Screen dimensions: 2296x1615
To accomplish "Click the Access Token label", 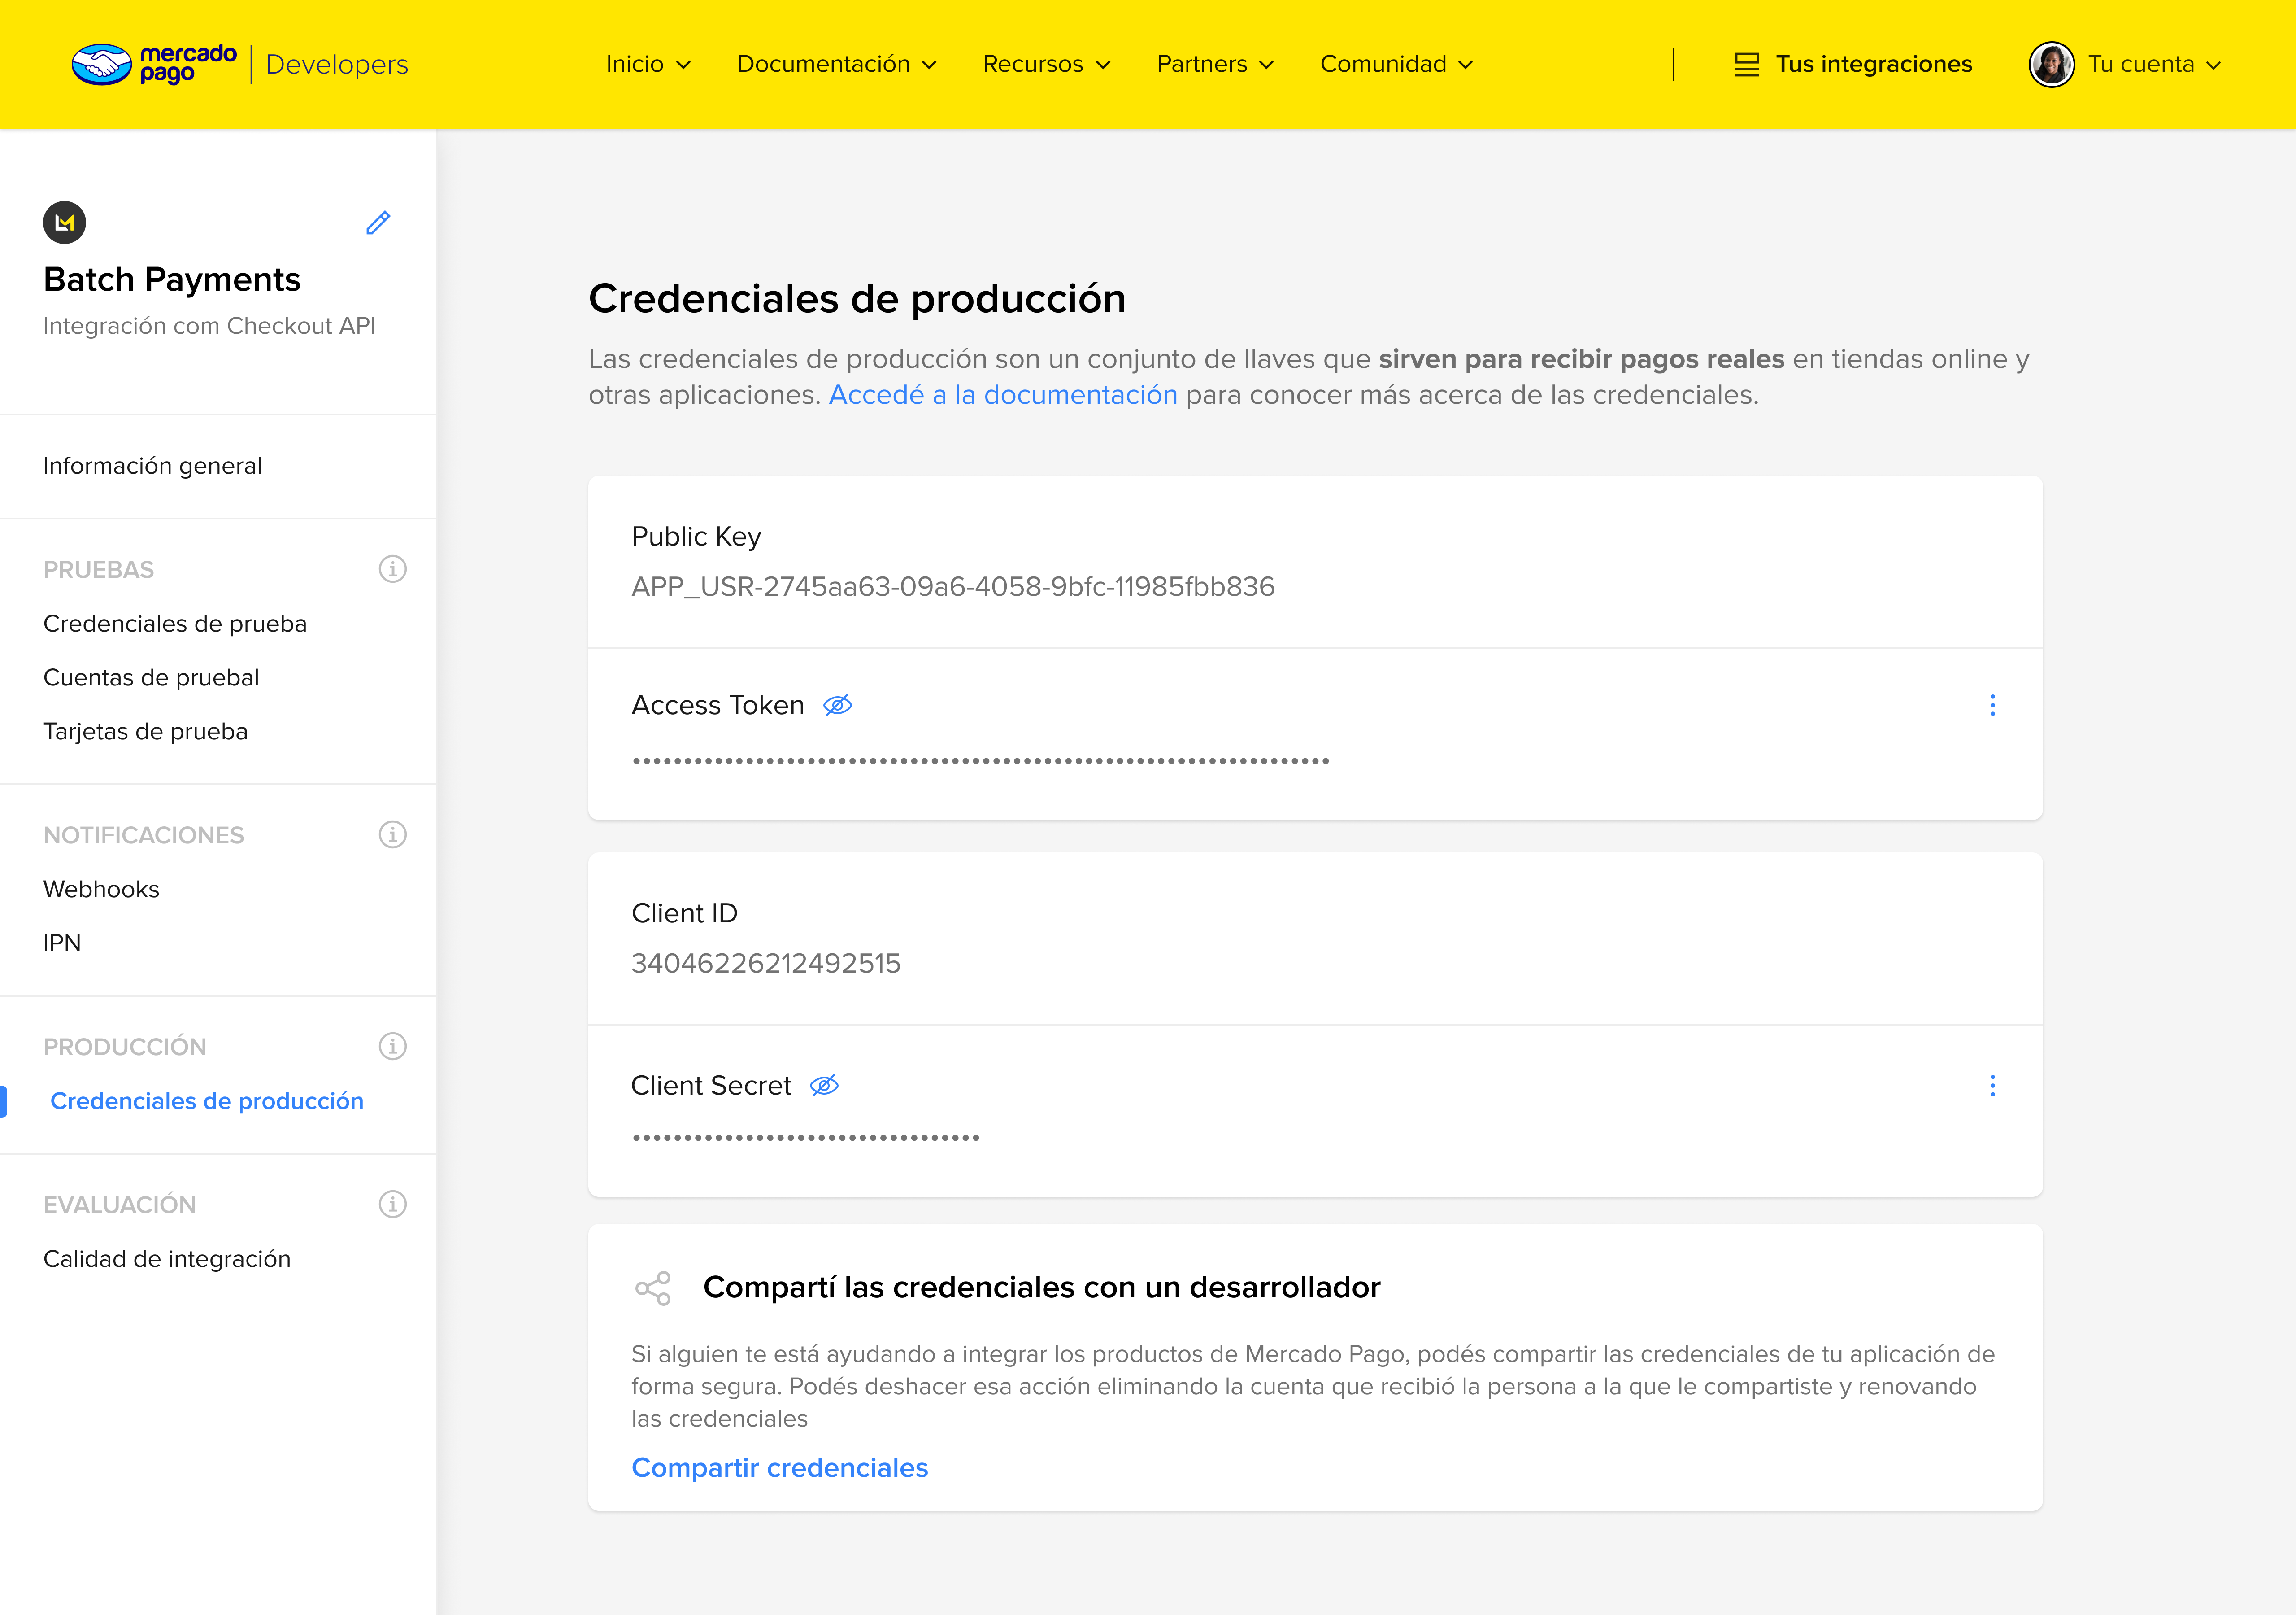I will coord(717,705).
